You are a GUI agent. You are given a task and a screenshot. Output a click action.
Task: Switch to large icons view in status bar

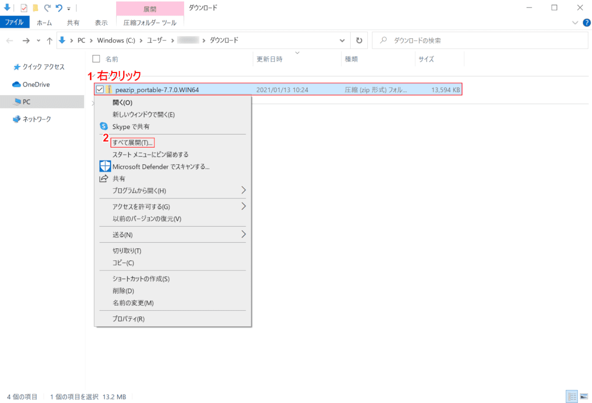click(x=584, y=396)
